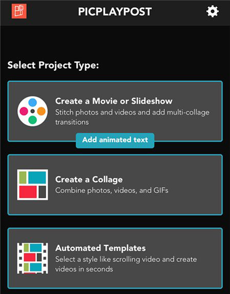Select Create a Movie or Slideshow
The width and height of the screenshot is (230, 294).
point(115,111)
